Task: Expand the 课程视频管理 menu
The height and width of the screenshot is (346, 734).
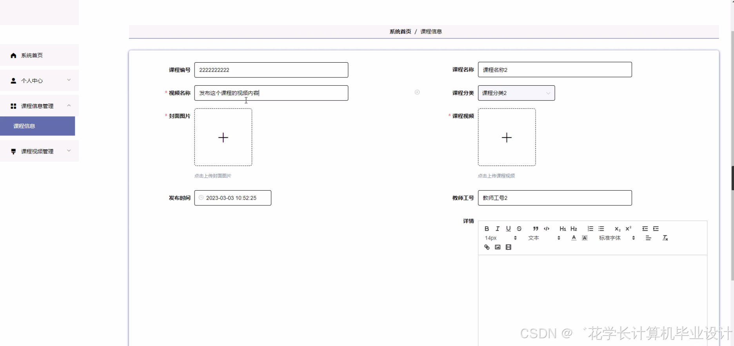Action: (x=39, y=151)
